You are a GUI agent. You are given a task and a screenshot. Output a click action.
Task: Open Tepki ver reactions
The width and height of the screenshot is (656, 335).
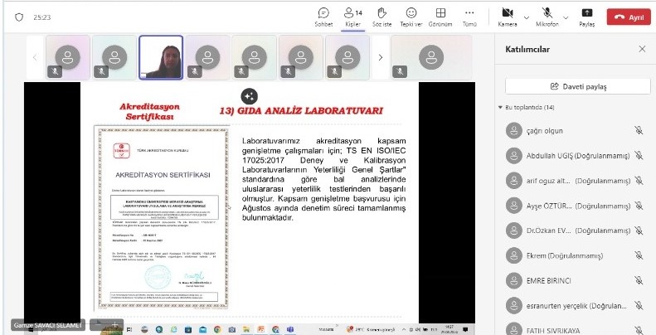(411, 17)
